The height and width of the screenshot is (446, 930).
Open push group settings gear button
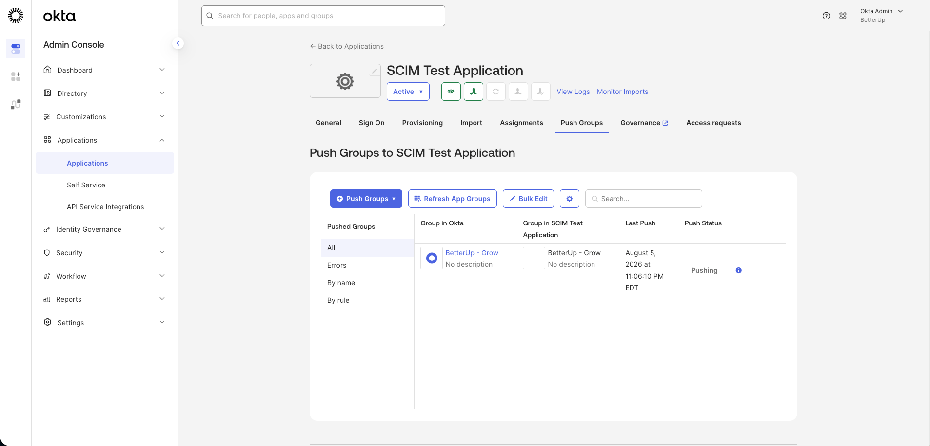coord(570,199)
